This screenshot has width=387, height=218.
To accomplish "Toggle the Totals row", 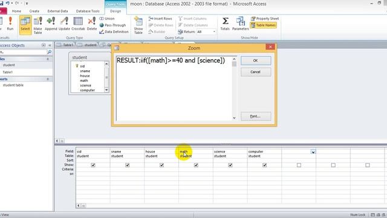I will [225, 24].
